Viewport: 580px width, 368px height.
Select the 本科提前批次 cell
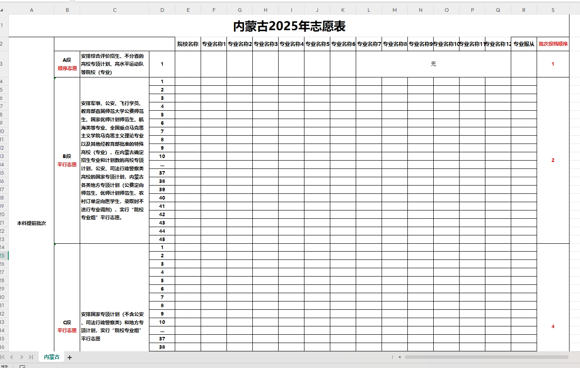[32, 223]
